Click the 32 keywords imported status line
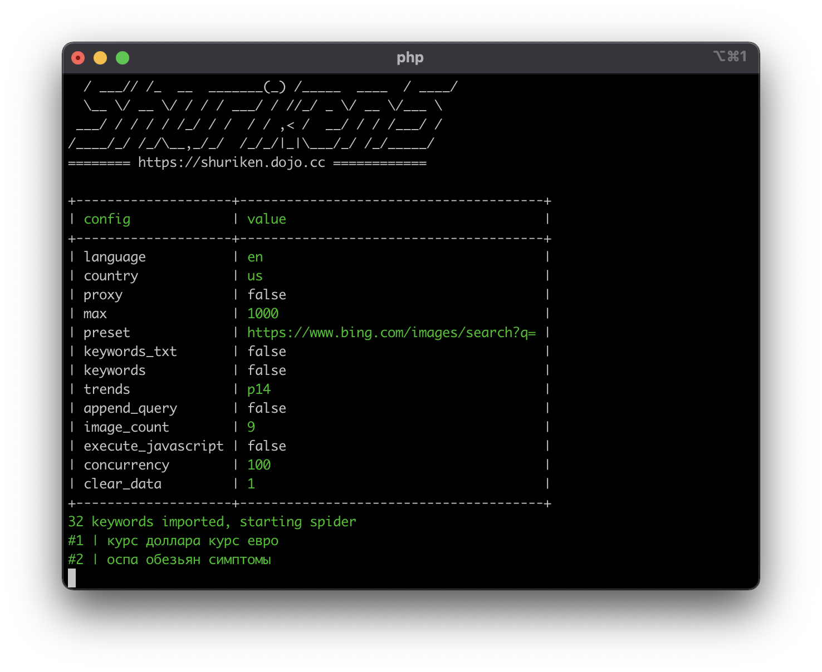822x672 pixels. 212,522
